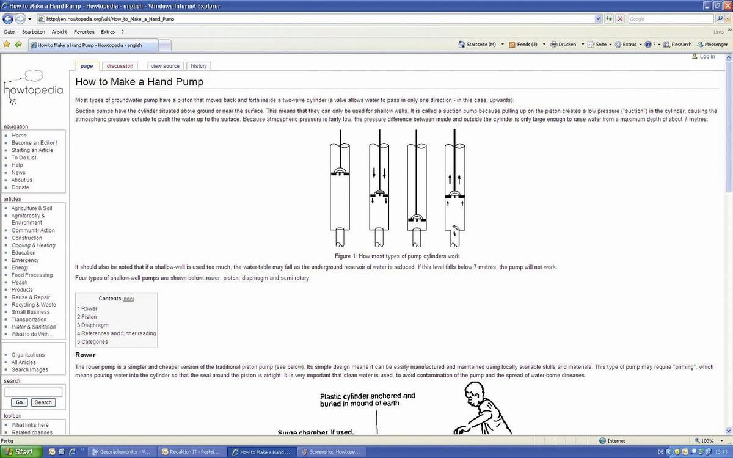Open the Datei menu
This screenshot has width=733, height=458.
[10, 32]
